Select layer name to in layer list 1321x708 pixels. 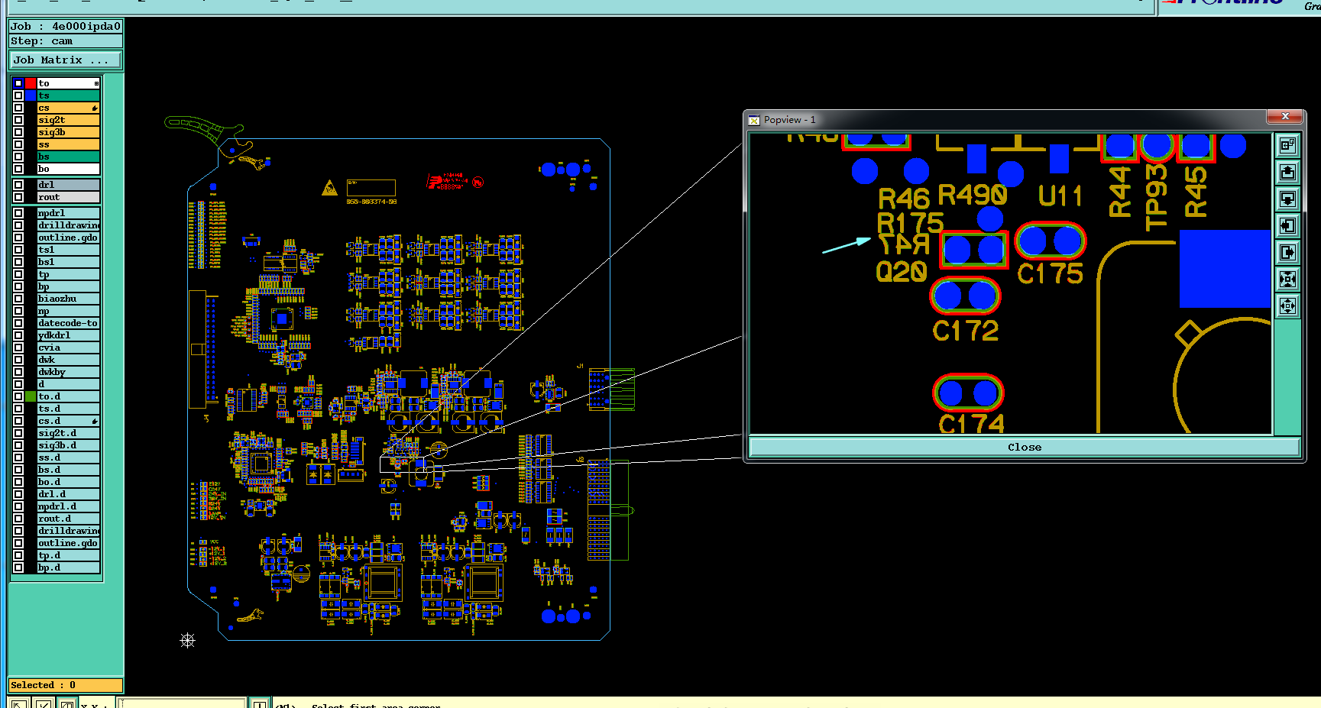pos(69,83)
